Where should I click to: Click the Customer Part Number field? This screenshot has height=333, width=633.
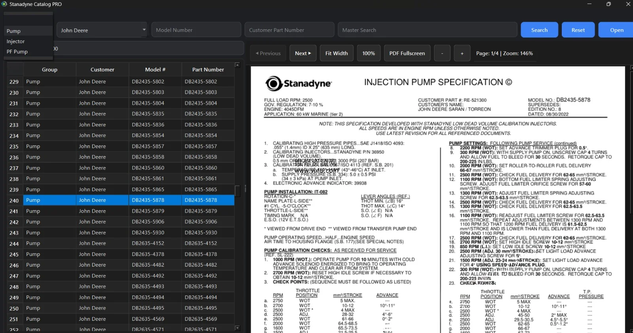290,30
